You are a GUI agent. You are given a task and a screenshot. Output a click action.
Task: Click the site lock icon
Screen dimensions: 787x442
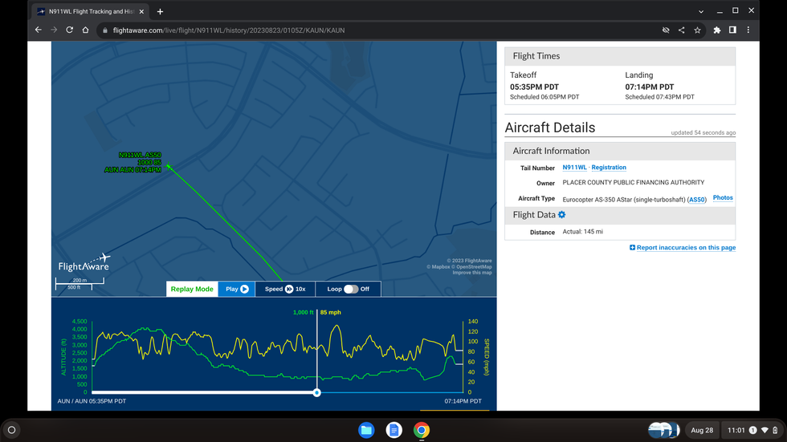click(x=105, y=30)
